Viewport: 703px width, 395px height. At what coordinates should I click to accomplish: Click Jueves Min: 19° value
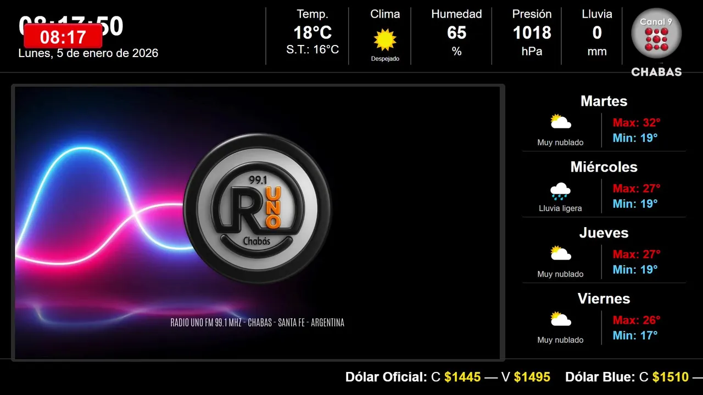[635, 269]
